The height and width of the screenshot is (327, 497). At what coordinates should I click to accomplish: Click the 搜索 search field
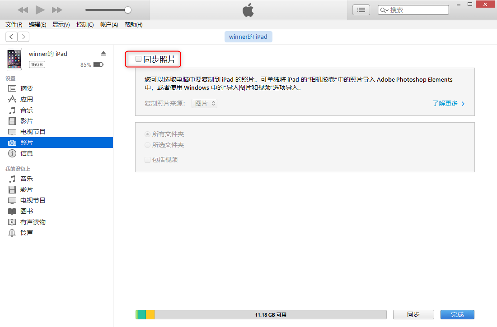[x=413, y=10]
